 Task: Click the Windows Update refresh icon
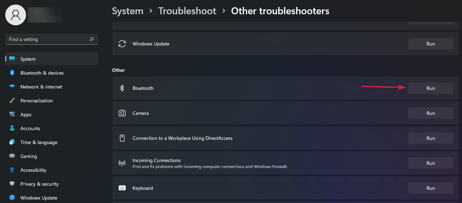pos(122,44)
